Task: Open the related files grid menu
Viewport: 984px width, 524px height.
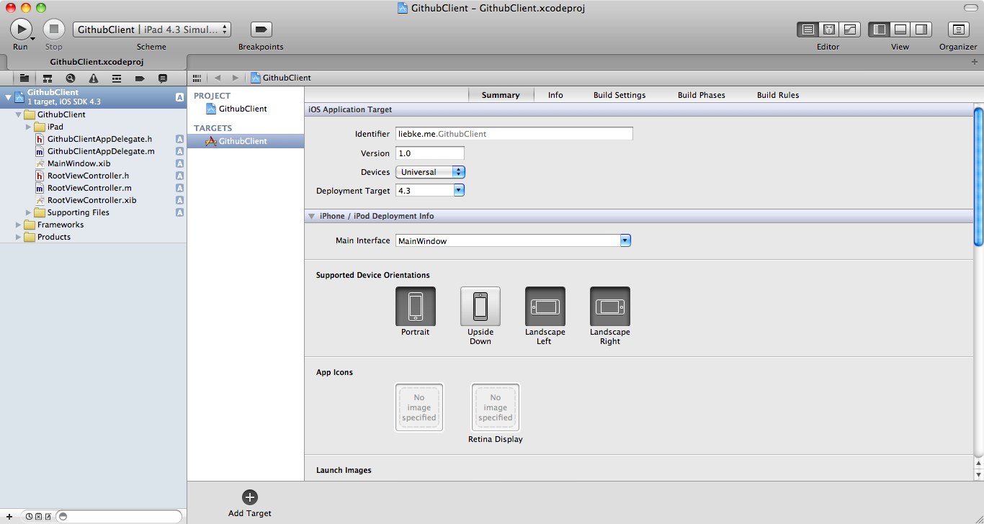Action: tap(197, 78)
